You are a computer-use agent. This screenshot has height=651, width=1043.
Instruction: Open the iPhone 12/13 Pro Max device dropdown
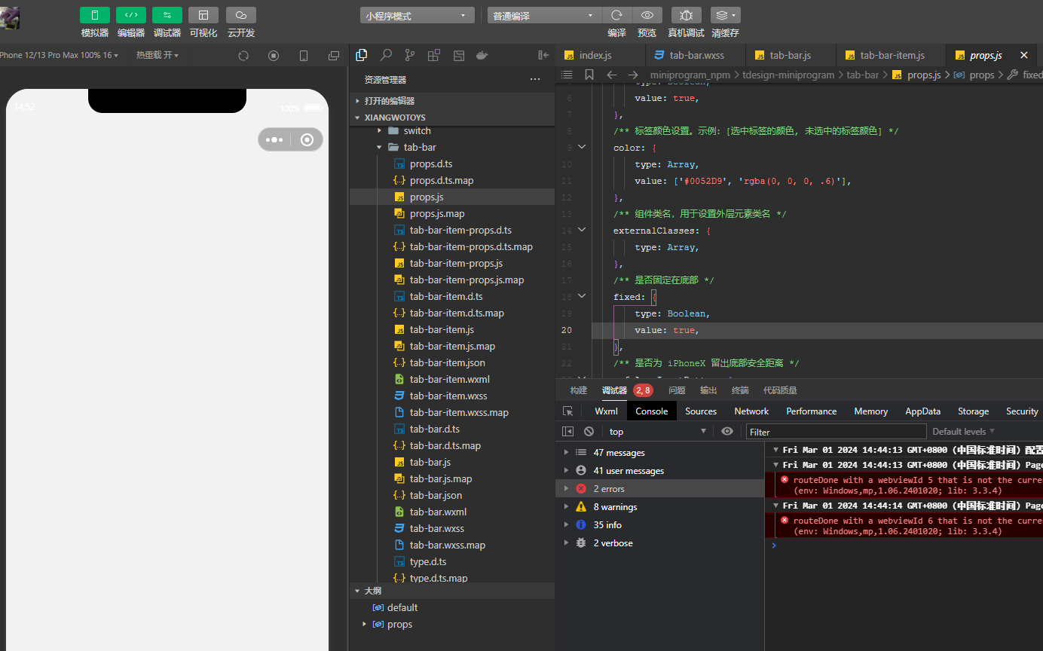point(60,56)
